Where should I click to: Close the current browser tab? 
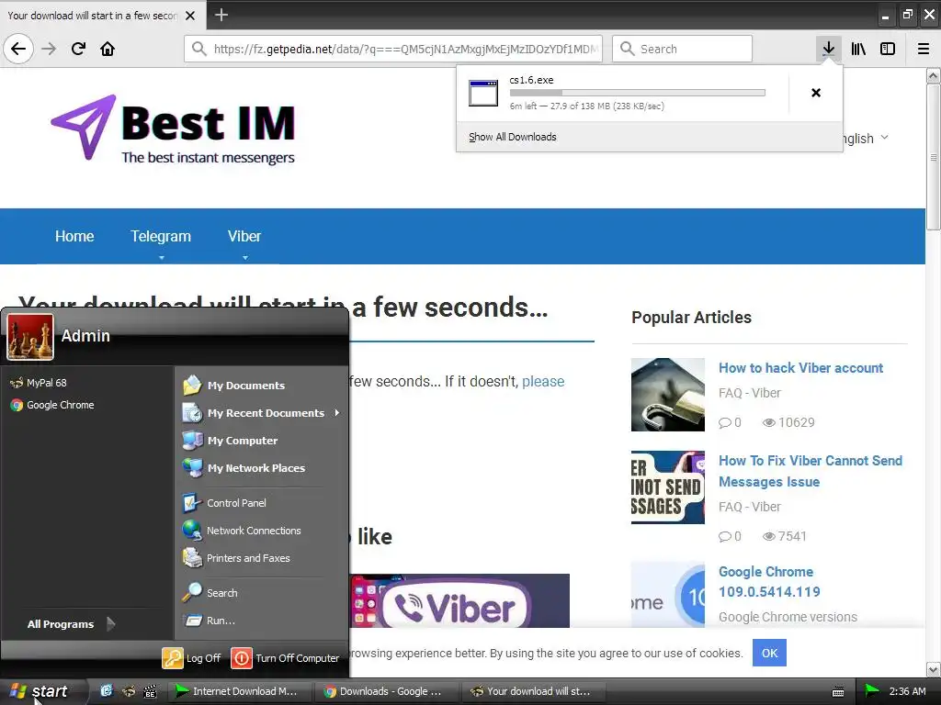(x=190, y=16)
